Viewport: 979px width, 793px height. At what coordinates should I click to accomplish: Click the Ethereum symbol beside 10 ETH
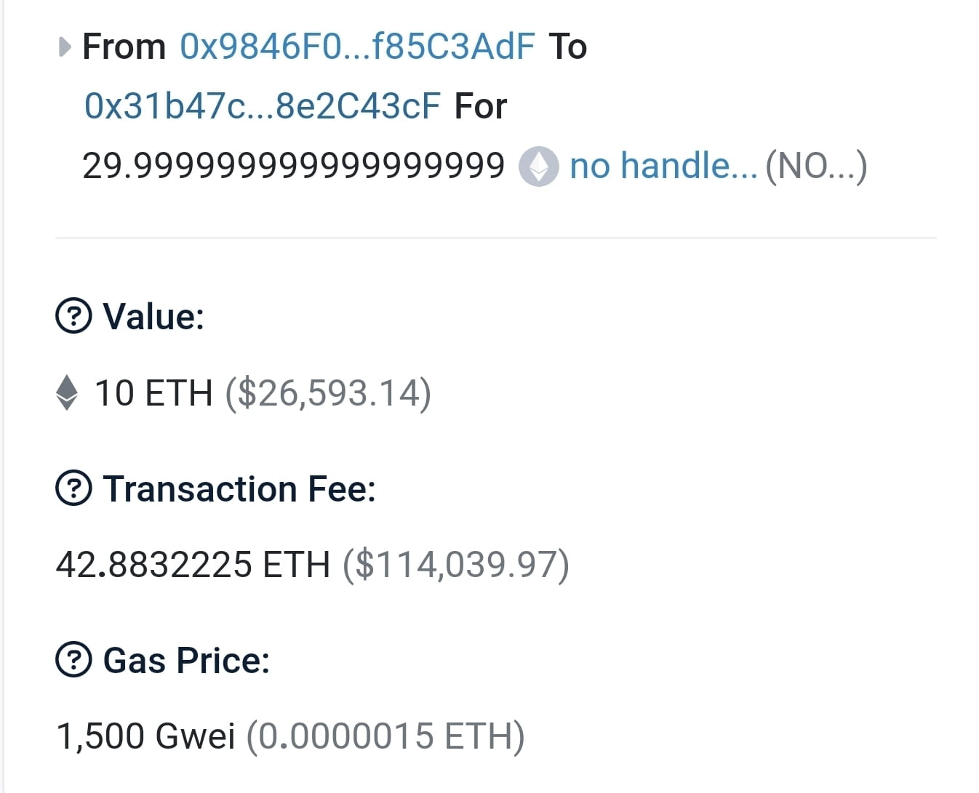66,393
